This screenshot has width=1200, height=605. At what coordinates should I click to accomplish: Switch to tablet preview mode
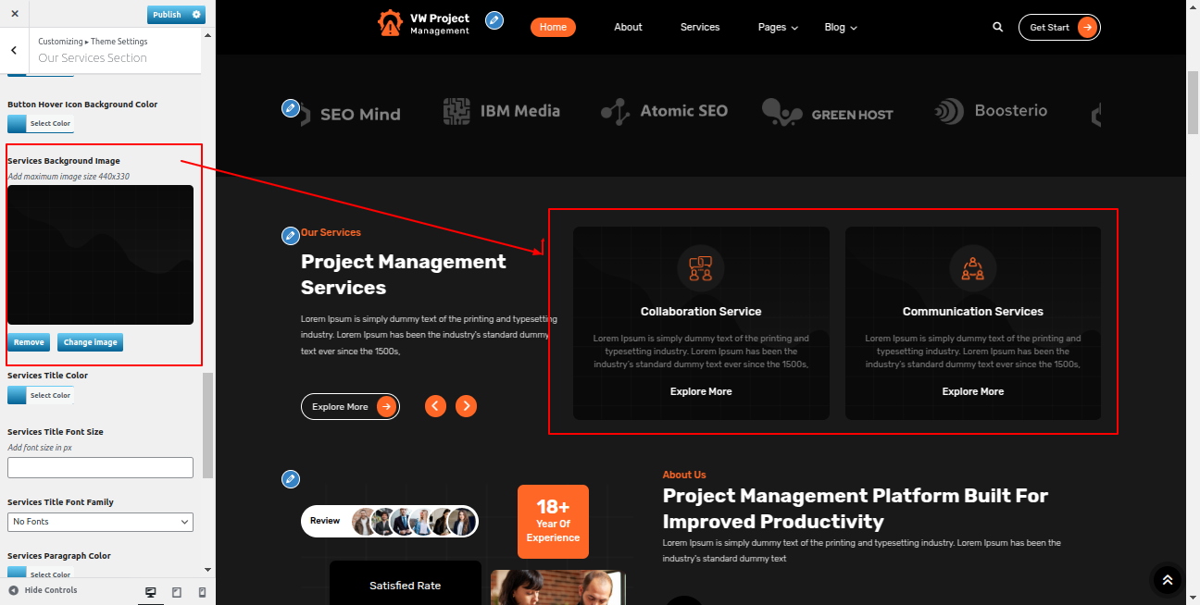177,592
